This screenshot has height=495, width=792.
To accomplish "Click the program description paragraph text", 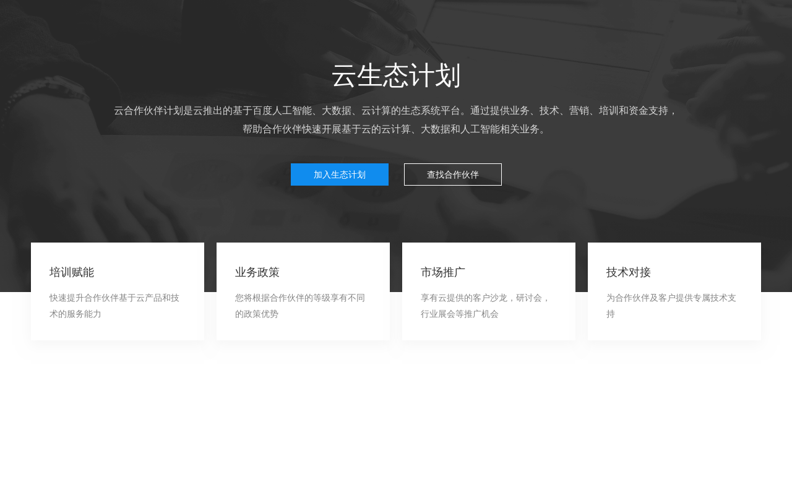I will tap(395, 120).
